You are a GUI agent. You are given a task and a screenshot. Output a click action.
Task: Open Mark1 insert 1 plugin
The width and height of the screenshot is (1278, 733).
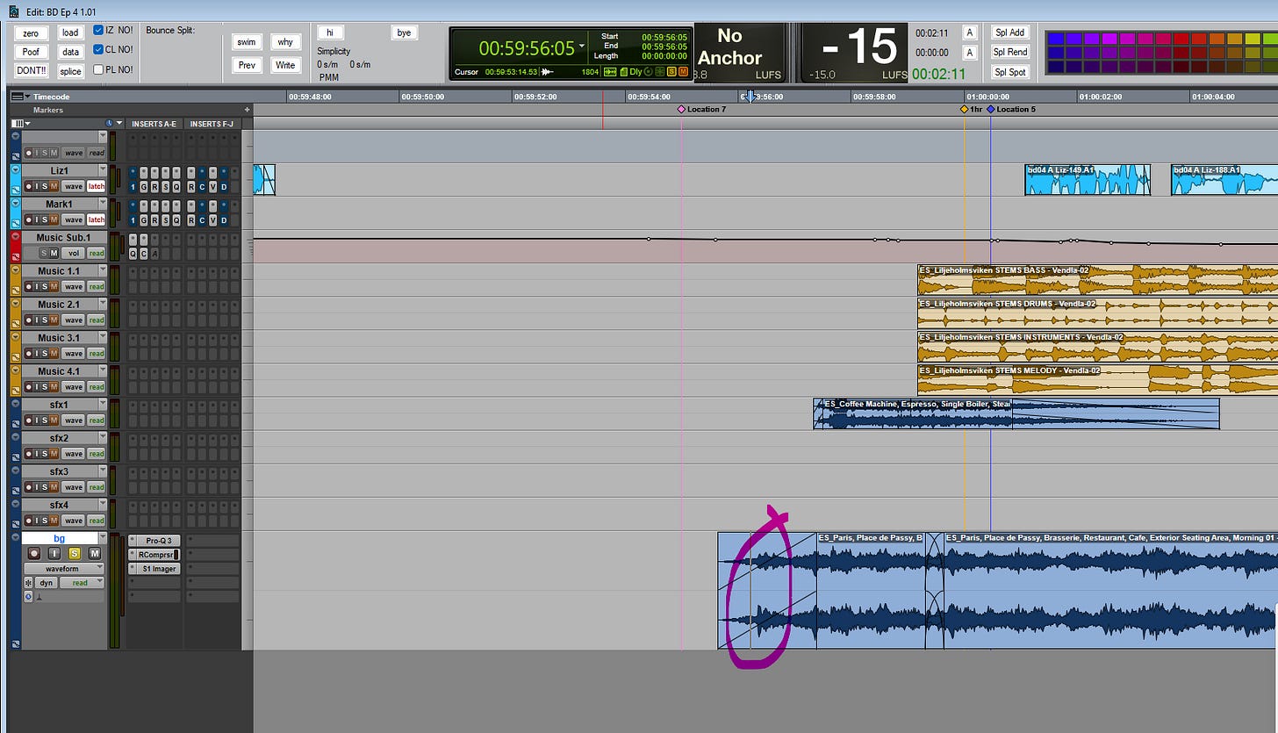pos(133,219)
